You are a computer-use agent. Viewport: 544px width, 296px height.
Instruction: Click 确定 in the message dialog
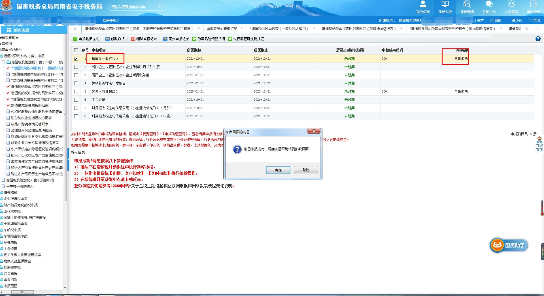click(278, 170)
